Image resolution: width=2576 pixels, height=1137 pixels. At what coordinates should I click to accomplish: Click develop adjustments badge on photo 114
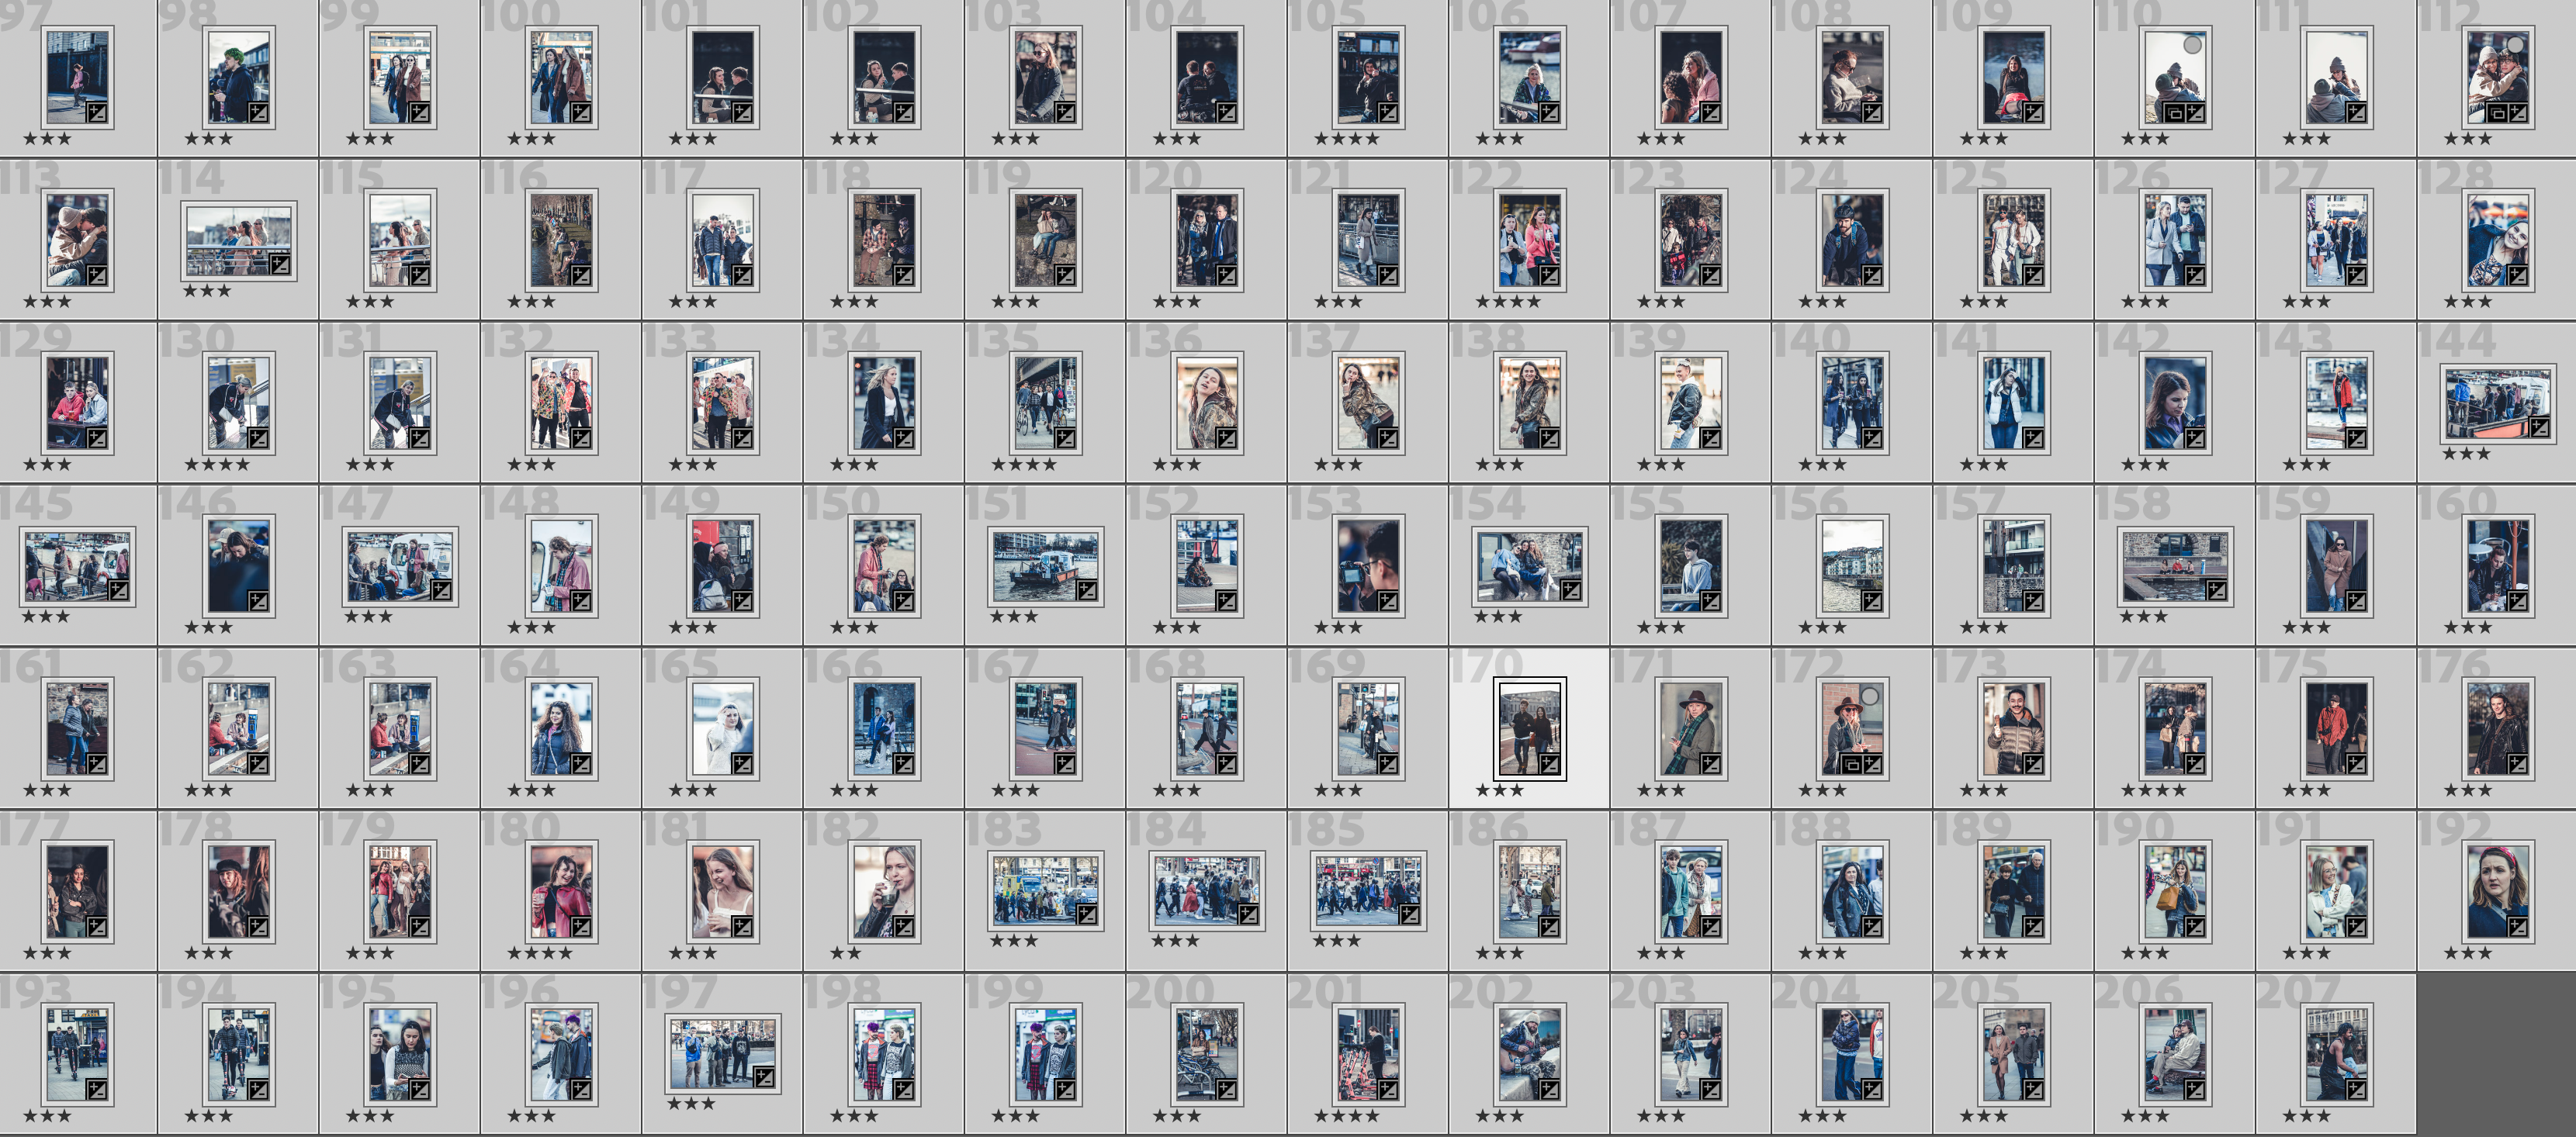[280, 265]
